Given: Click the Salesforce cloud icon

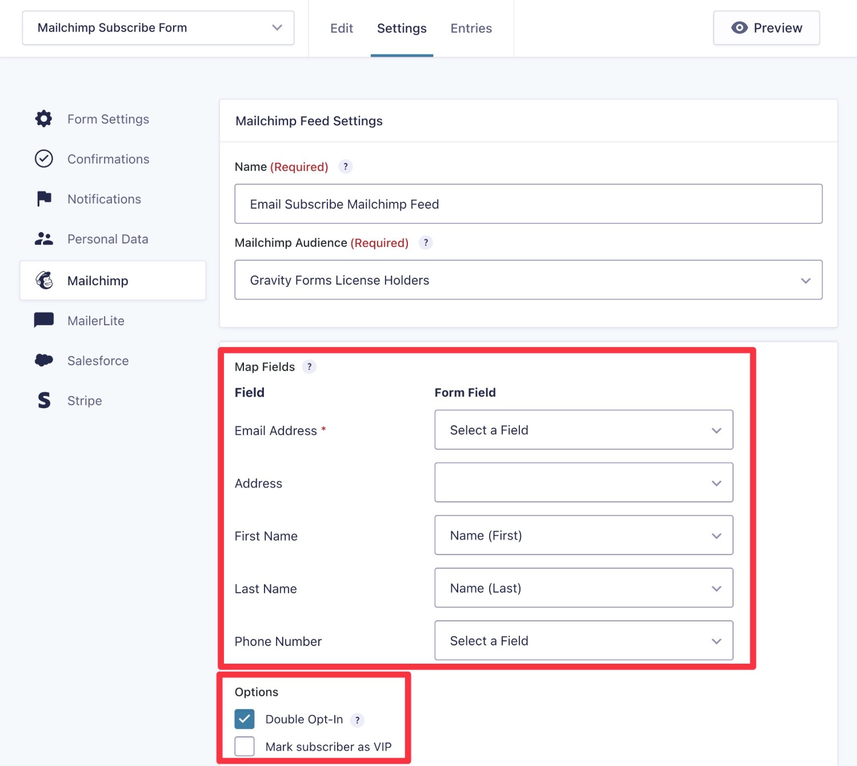Looking at the screenshot, I should 43,360.
